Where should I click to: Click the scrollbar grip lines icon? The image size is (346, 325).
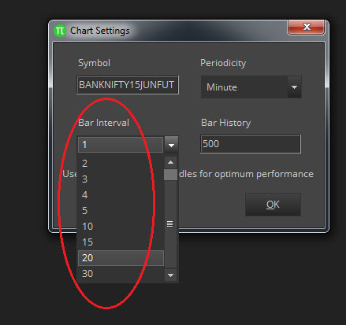click(170, 224)
